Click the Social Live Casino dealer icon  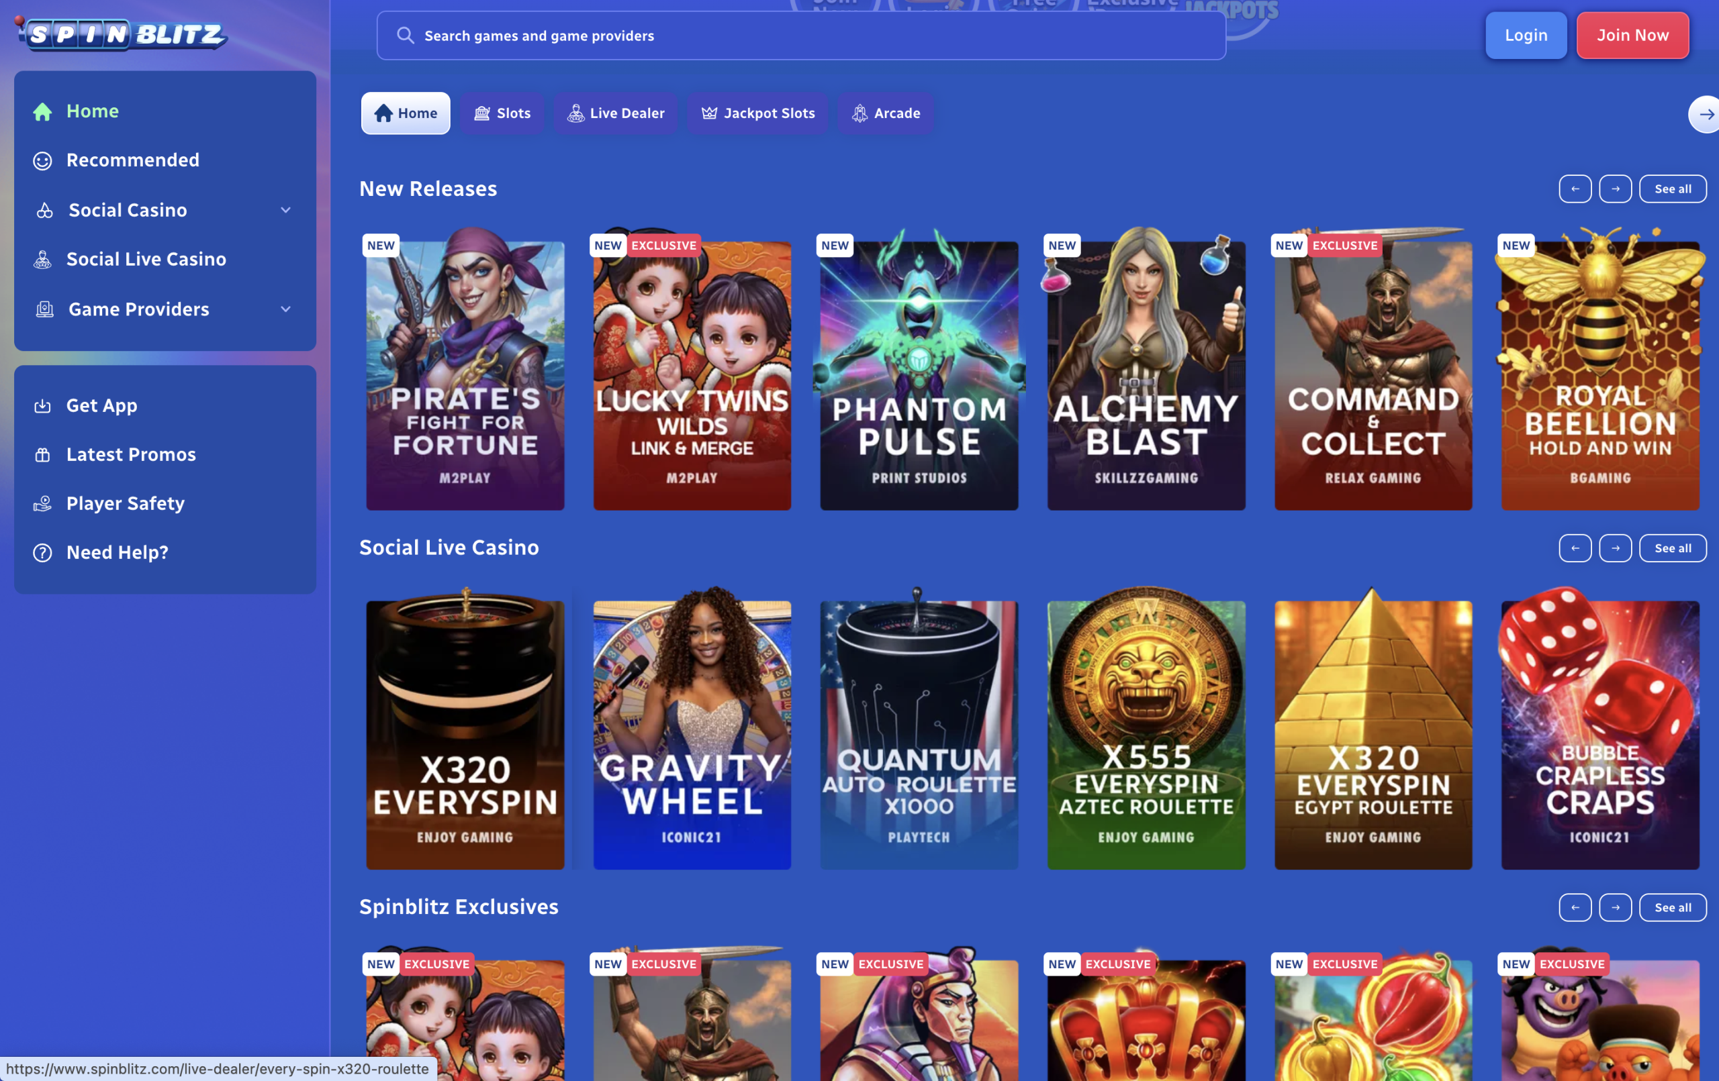tap(43, 260)
